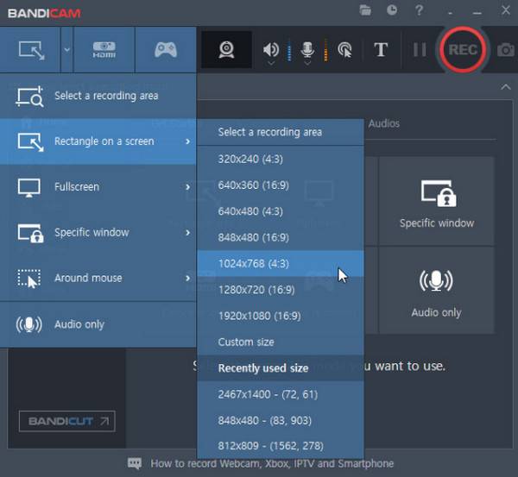Click the Around mouse icon in menu
The height and width of the screenshot is (477, 518).
29,279
